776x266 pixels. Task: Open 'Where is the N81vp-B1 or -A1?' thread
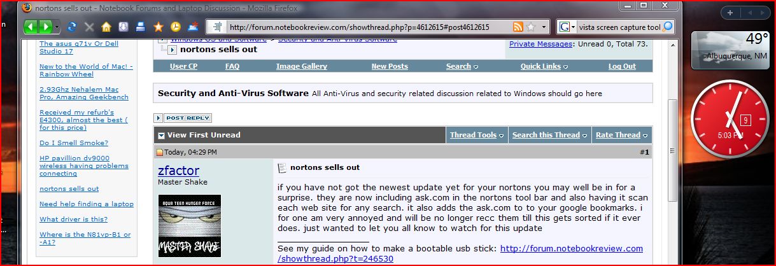[x=85, y=238]
